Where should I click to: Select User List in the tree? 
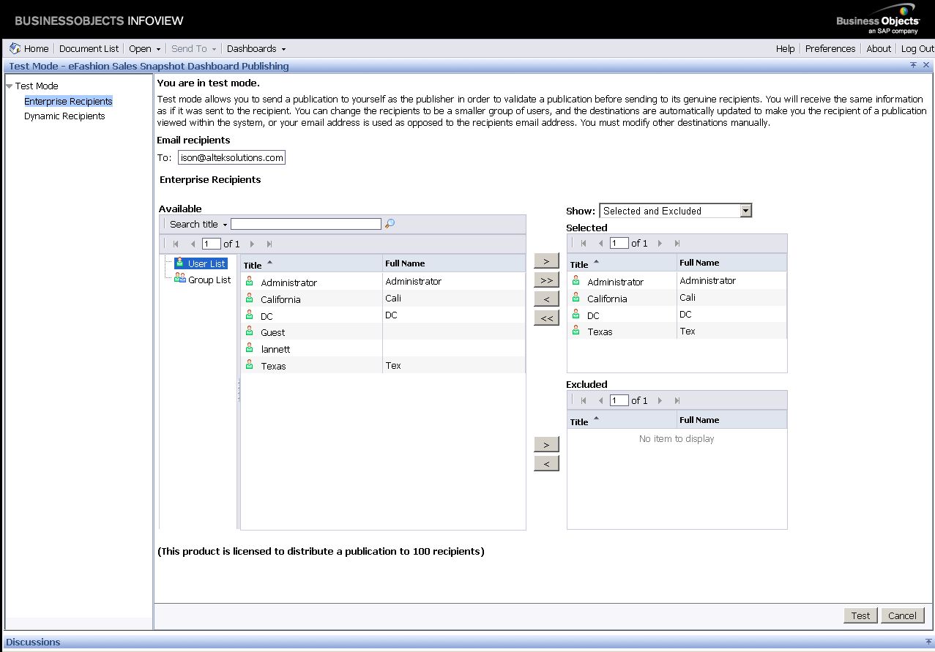201,263
